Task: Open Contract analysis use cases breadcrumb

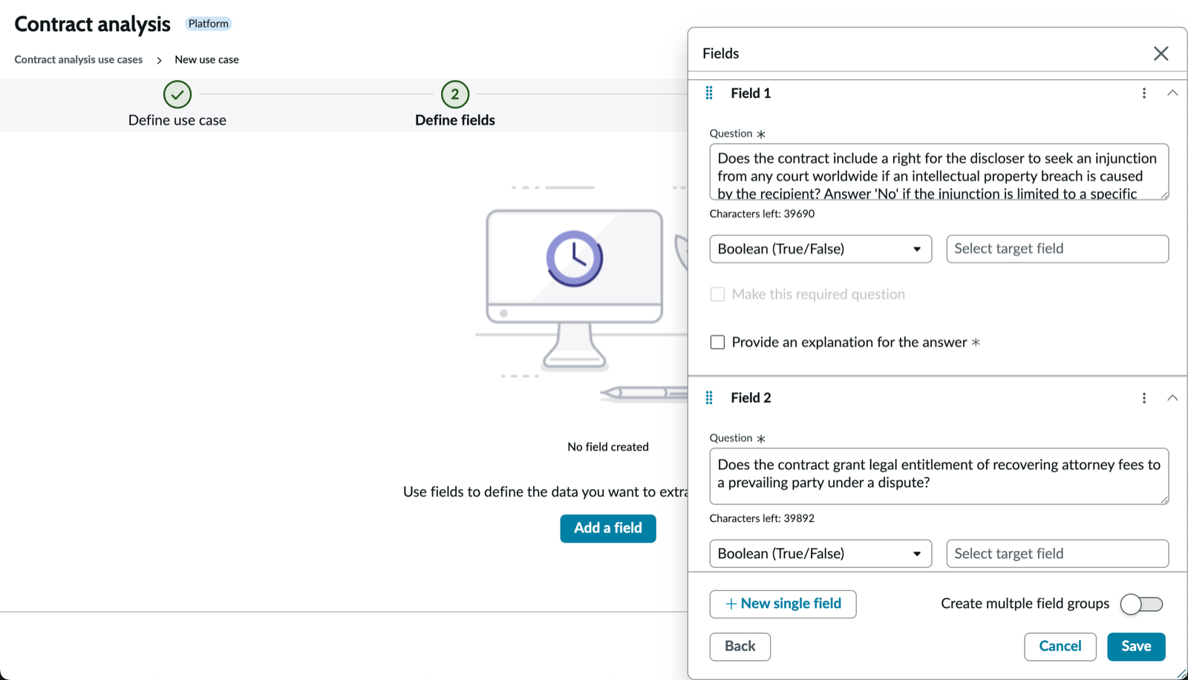Action: [79, 59]
